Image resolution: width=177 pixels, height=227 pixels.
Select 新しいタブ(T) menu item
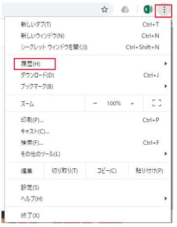(x=88, y=24)
